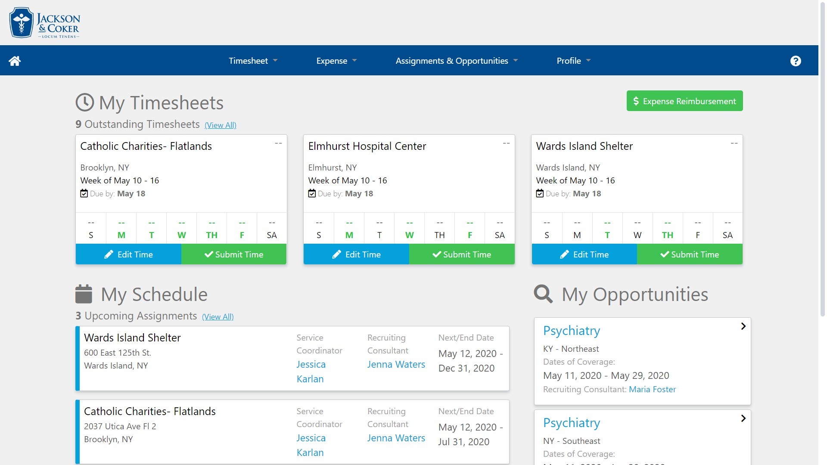Screen dimensions: 827x465
Task: Submit Time for Elmhurst Hospital Center
Action: [x=461, y=254]
